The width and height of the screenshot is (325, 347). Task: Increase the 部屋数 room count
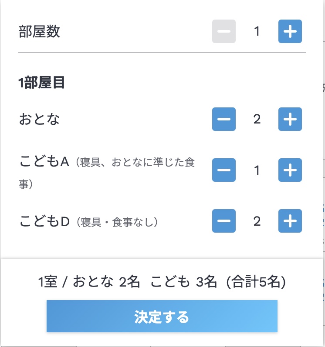click(x=290, y=31)
